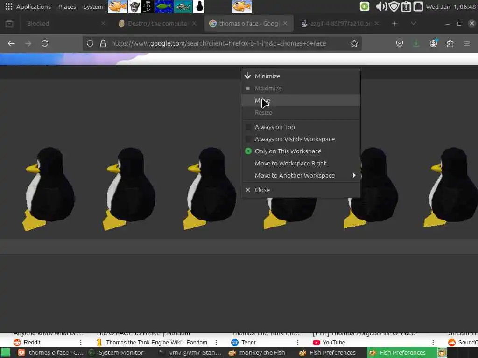Open the volume speaker icon in the system tray

(381, 7)
